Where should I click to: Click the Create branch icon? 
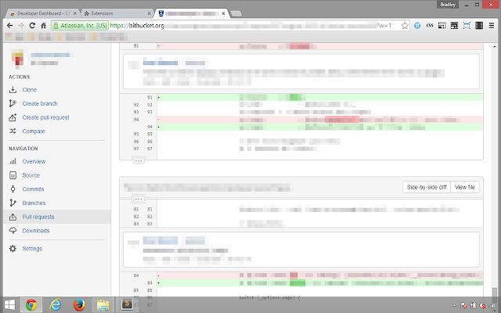click(x=13, y=103)
